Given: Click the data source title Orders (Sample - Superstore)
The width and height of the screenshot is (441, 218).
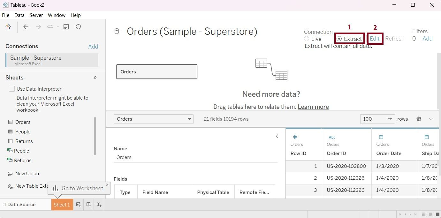Looking at the screenshot, I should click(x=192, y=31).
